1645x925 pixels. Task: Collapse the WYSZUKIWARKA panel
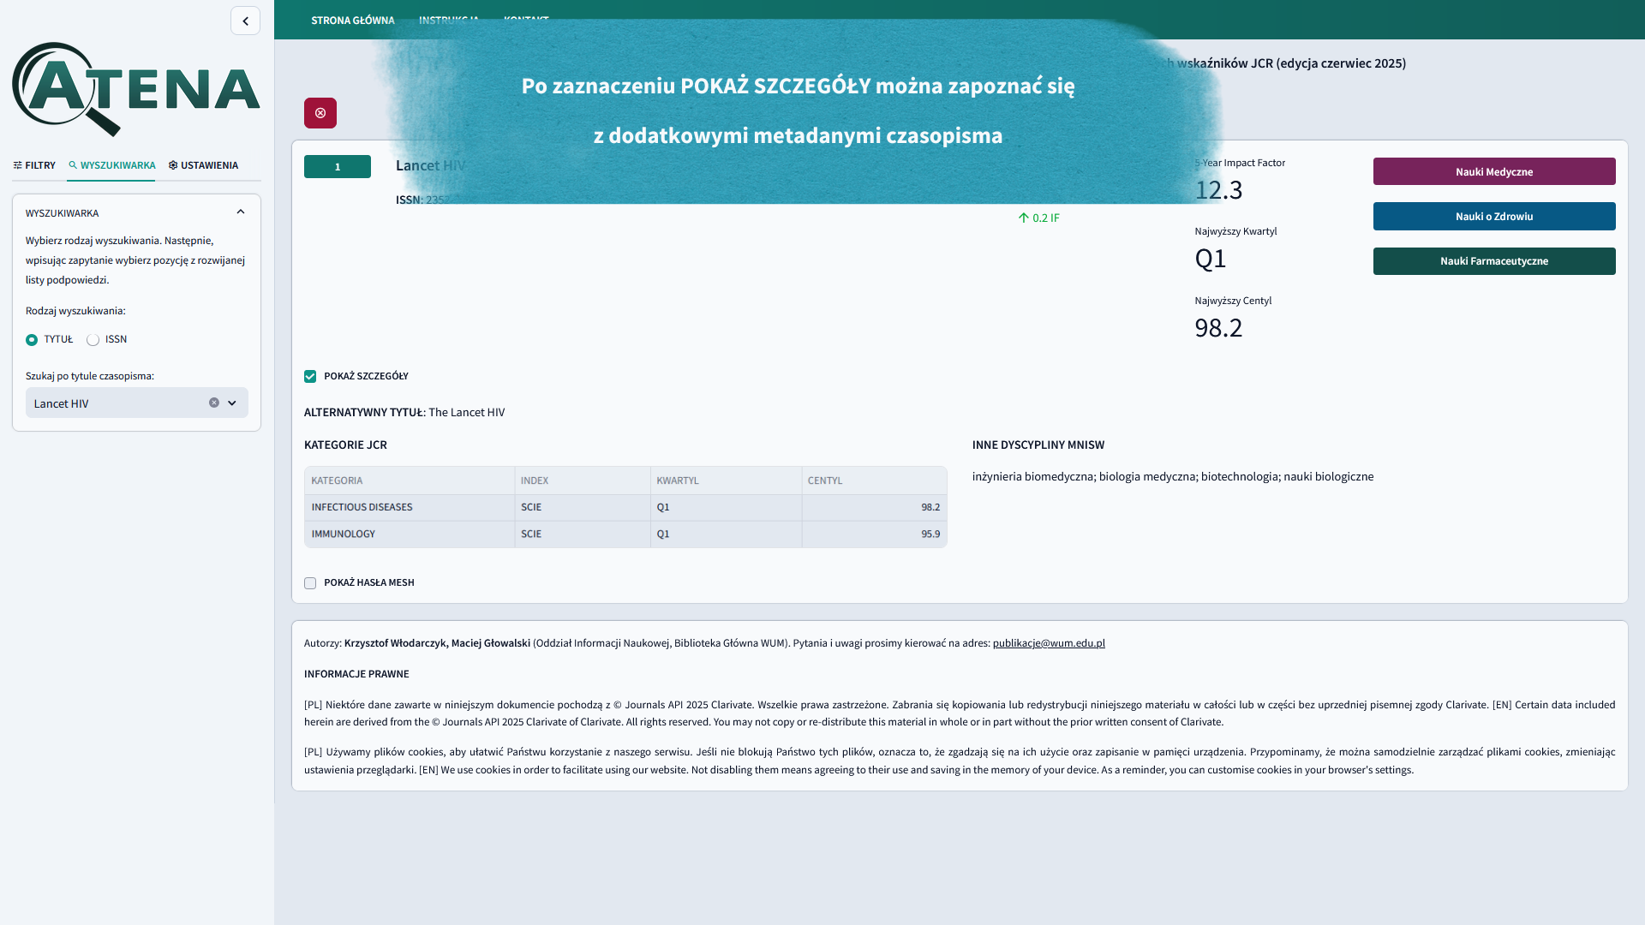point(241,212)
